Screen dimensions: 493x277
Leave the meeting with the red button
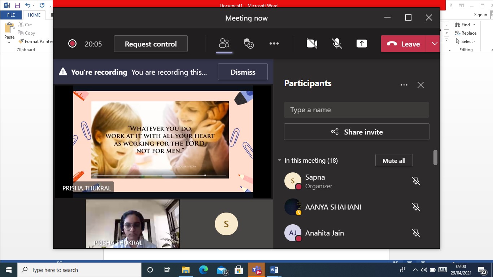pyautogui.click(x=403, y=44)
